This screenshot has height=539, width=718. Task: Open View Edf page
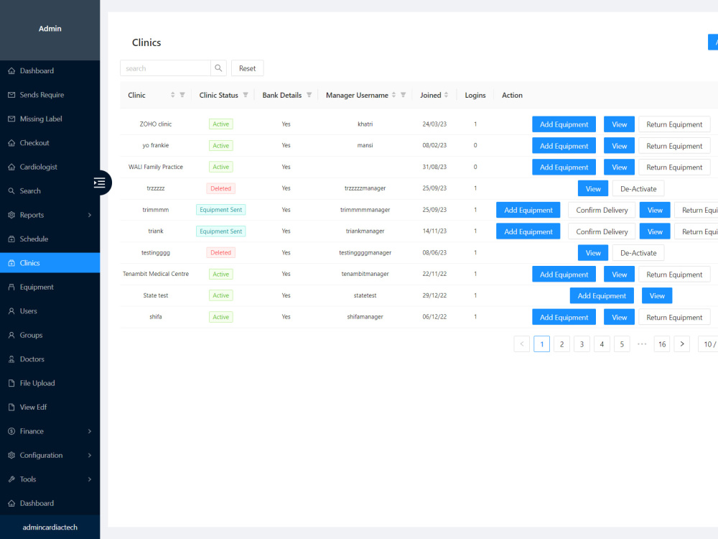pyautogui.click(x=50, y=407)
